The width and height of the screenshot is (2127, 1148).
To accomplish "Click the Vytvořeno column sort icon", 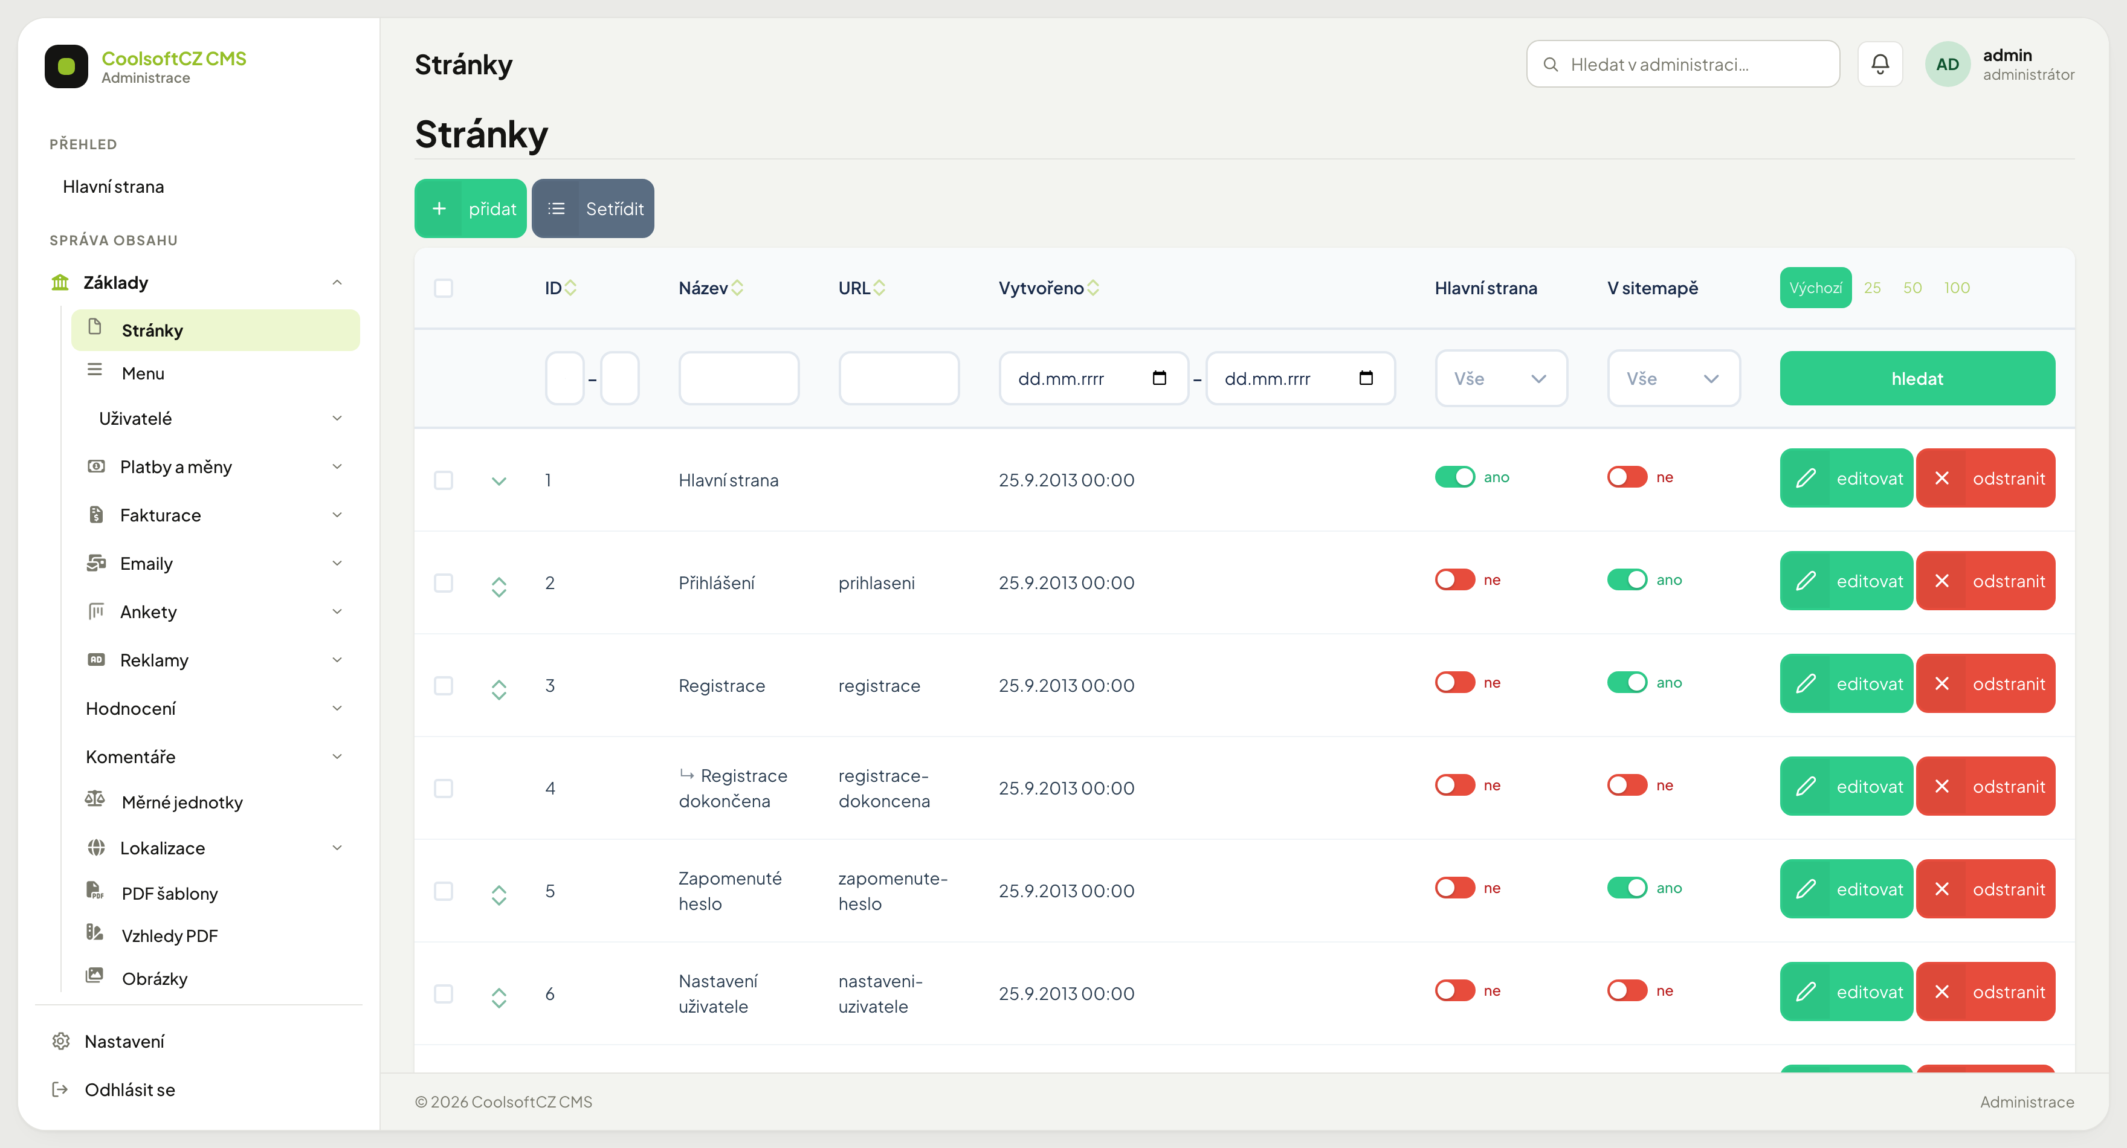I will [1093, 288].
